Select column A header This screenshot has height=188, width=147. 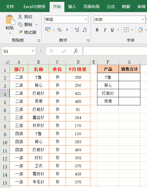point(19,62)
